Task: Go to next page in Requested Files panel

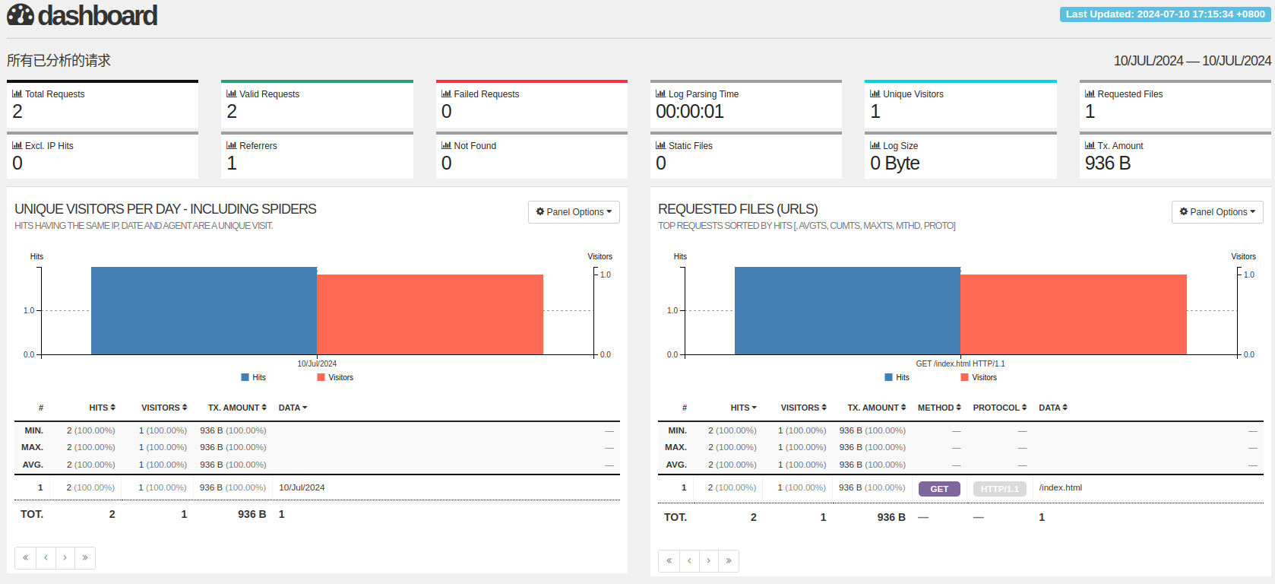Action: 709,560
